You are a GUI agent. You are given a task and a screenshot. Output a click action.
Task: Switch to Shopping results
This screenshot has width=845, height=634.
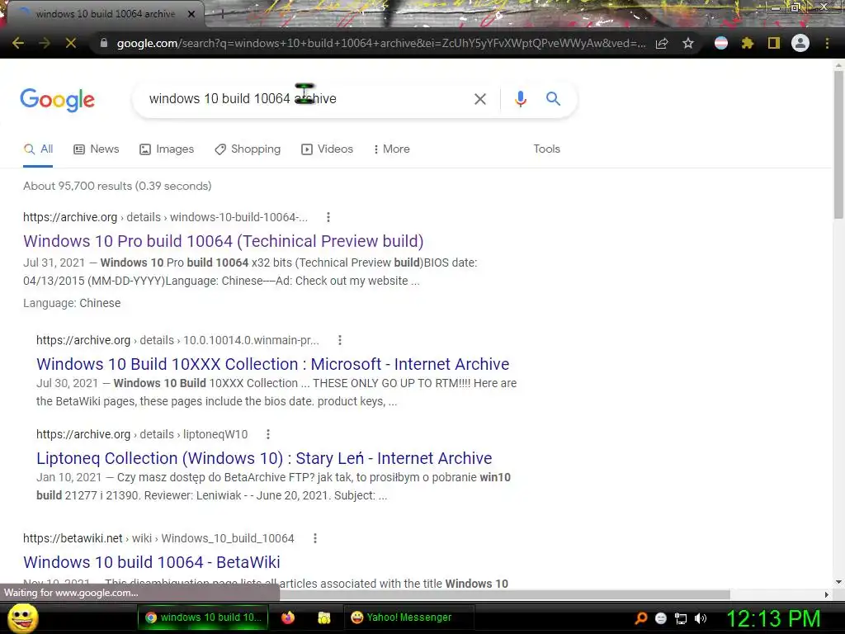(248, 149)
